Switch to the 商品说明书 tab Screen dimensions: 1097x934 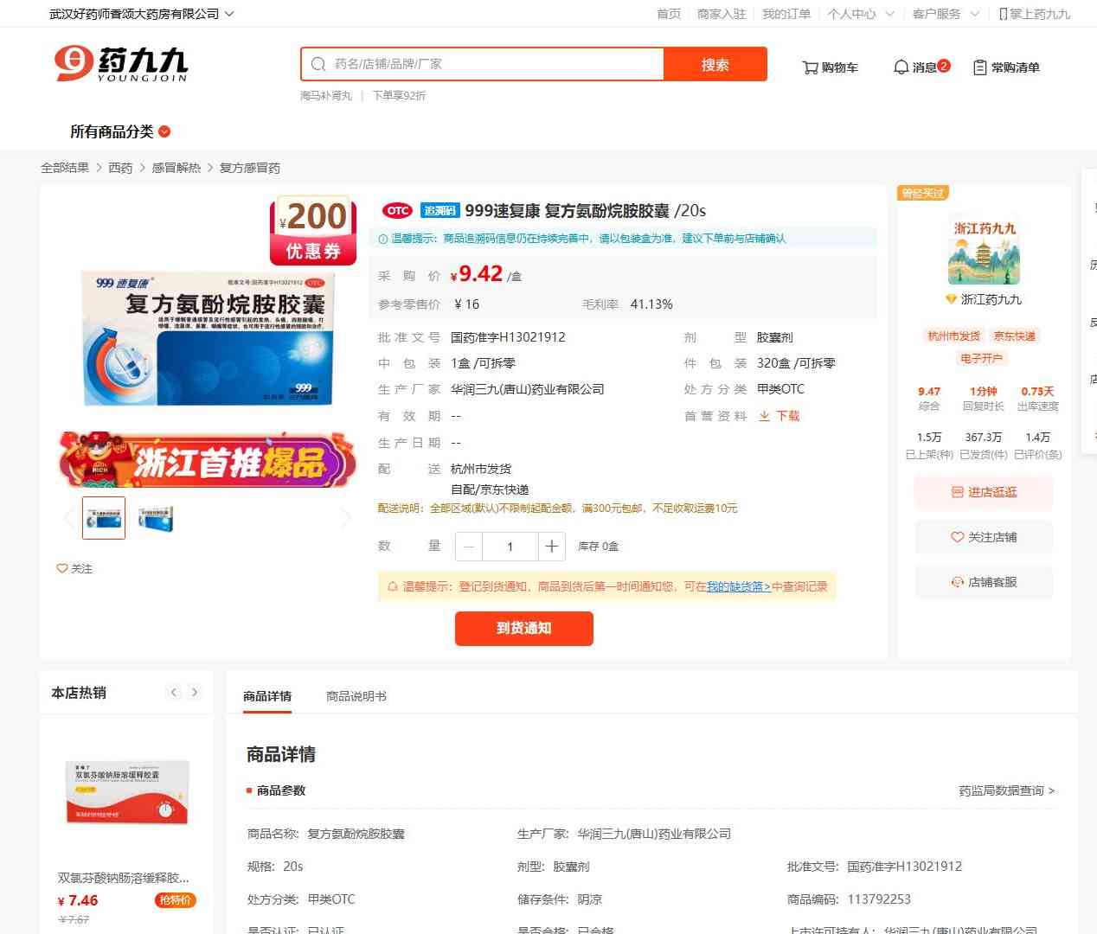coord(356,696)
